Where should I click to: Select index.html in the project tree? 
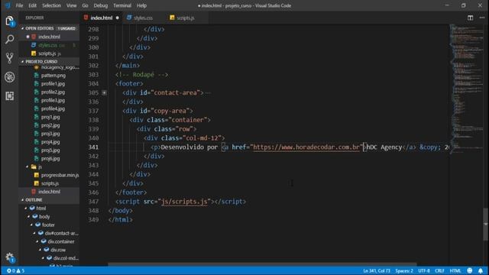[49, 192]
